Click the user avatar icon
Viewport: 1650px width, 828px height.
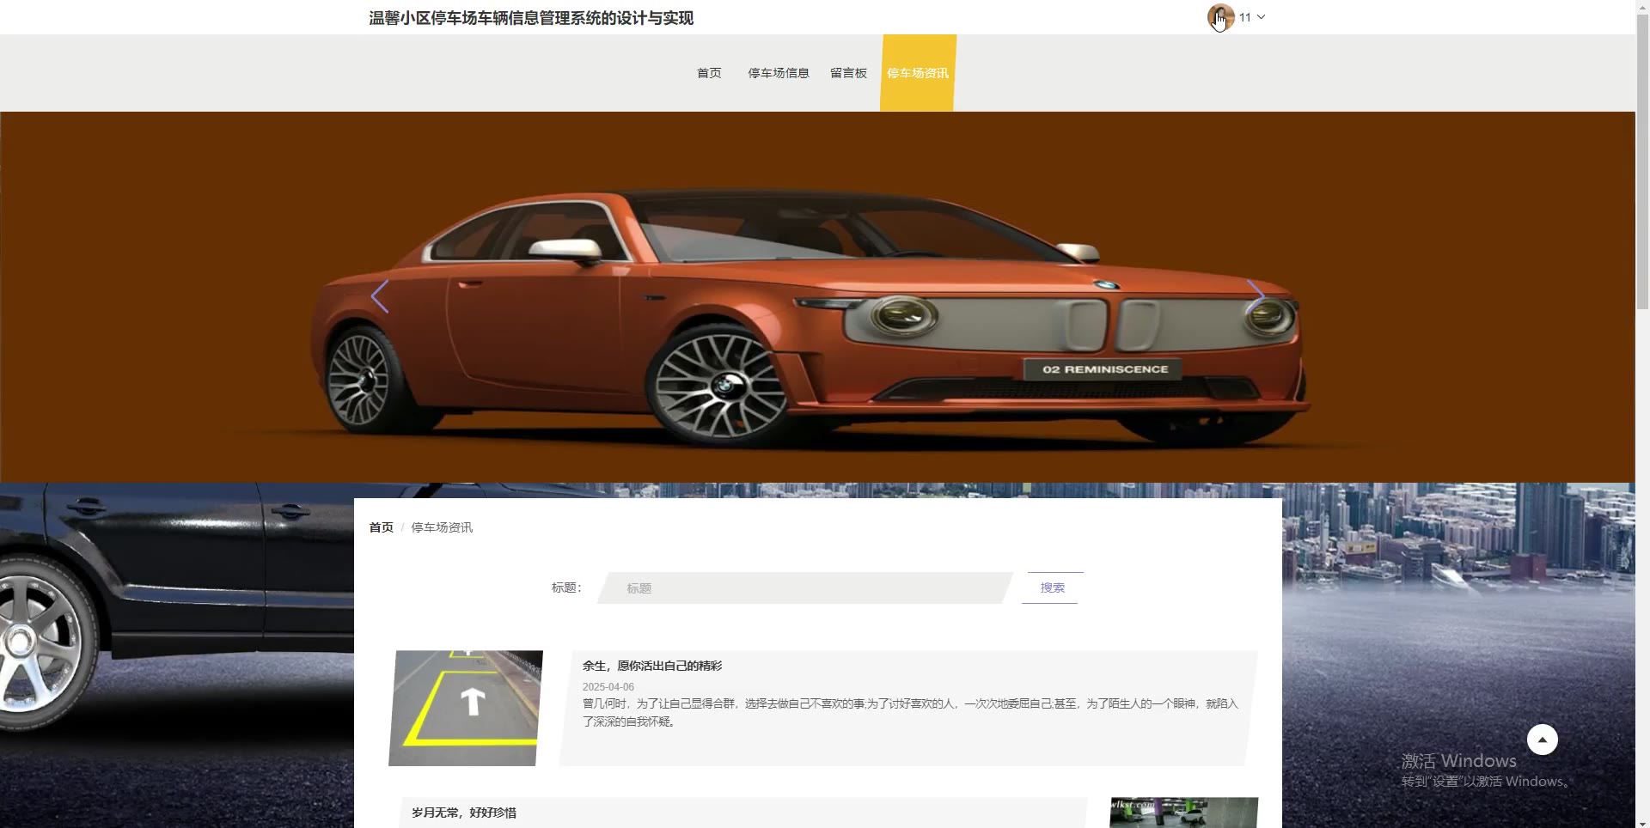(1220, 17)
